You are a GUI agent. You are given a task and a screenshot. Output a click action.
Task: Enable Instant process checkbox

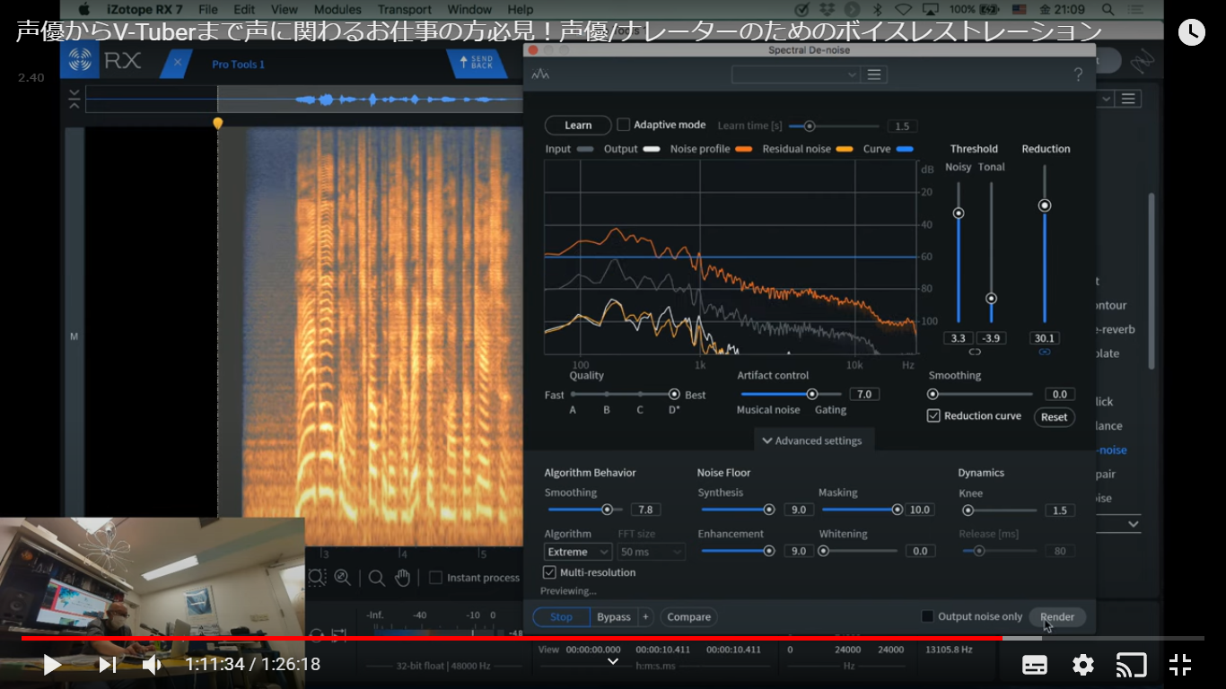(435, 578)
